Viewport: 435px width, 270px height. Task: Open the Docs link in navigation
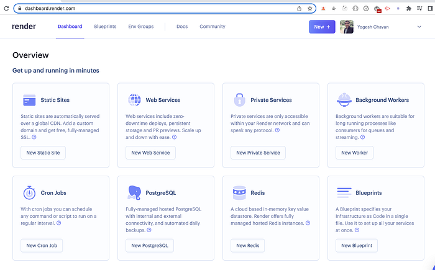click(182, 27)
